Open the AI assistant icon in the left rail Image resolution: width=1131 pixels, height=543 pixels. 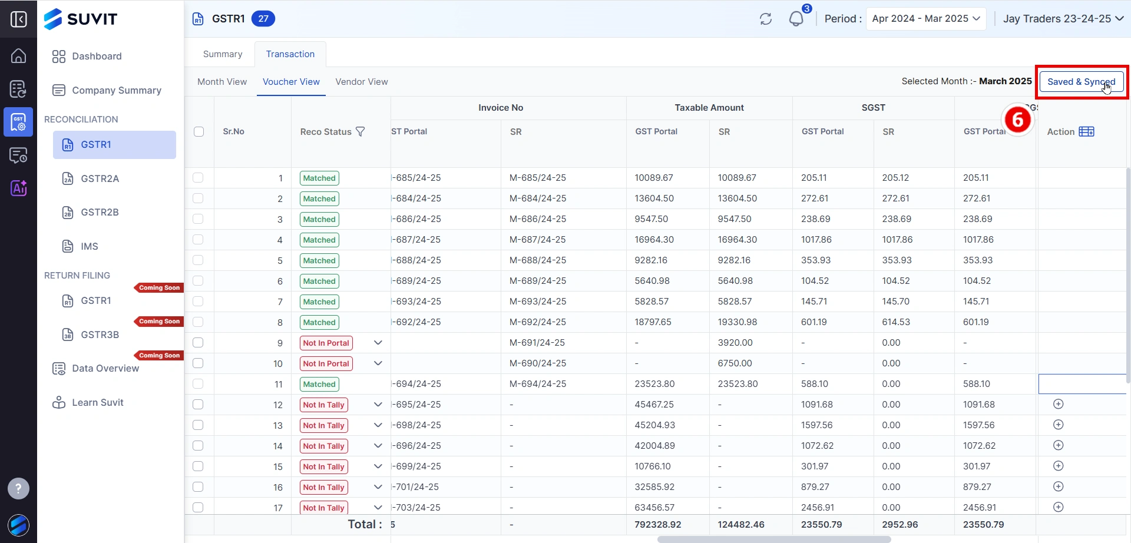click(18, 188)
